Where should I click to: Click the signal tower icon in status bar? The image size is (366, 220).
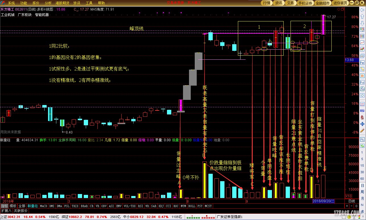pos(354,217)
